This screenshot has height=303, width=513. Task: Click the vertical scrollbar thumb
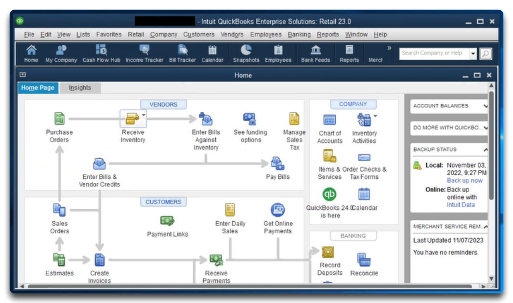point(491,146)
